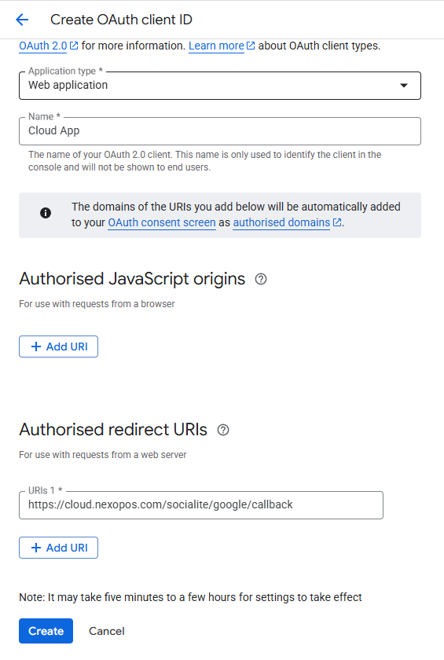The width and height of the screenshot is (444, 660).
Task: Visit the authorised domains link
Action: coord(281,222)
